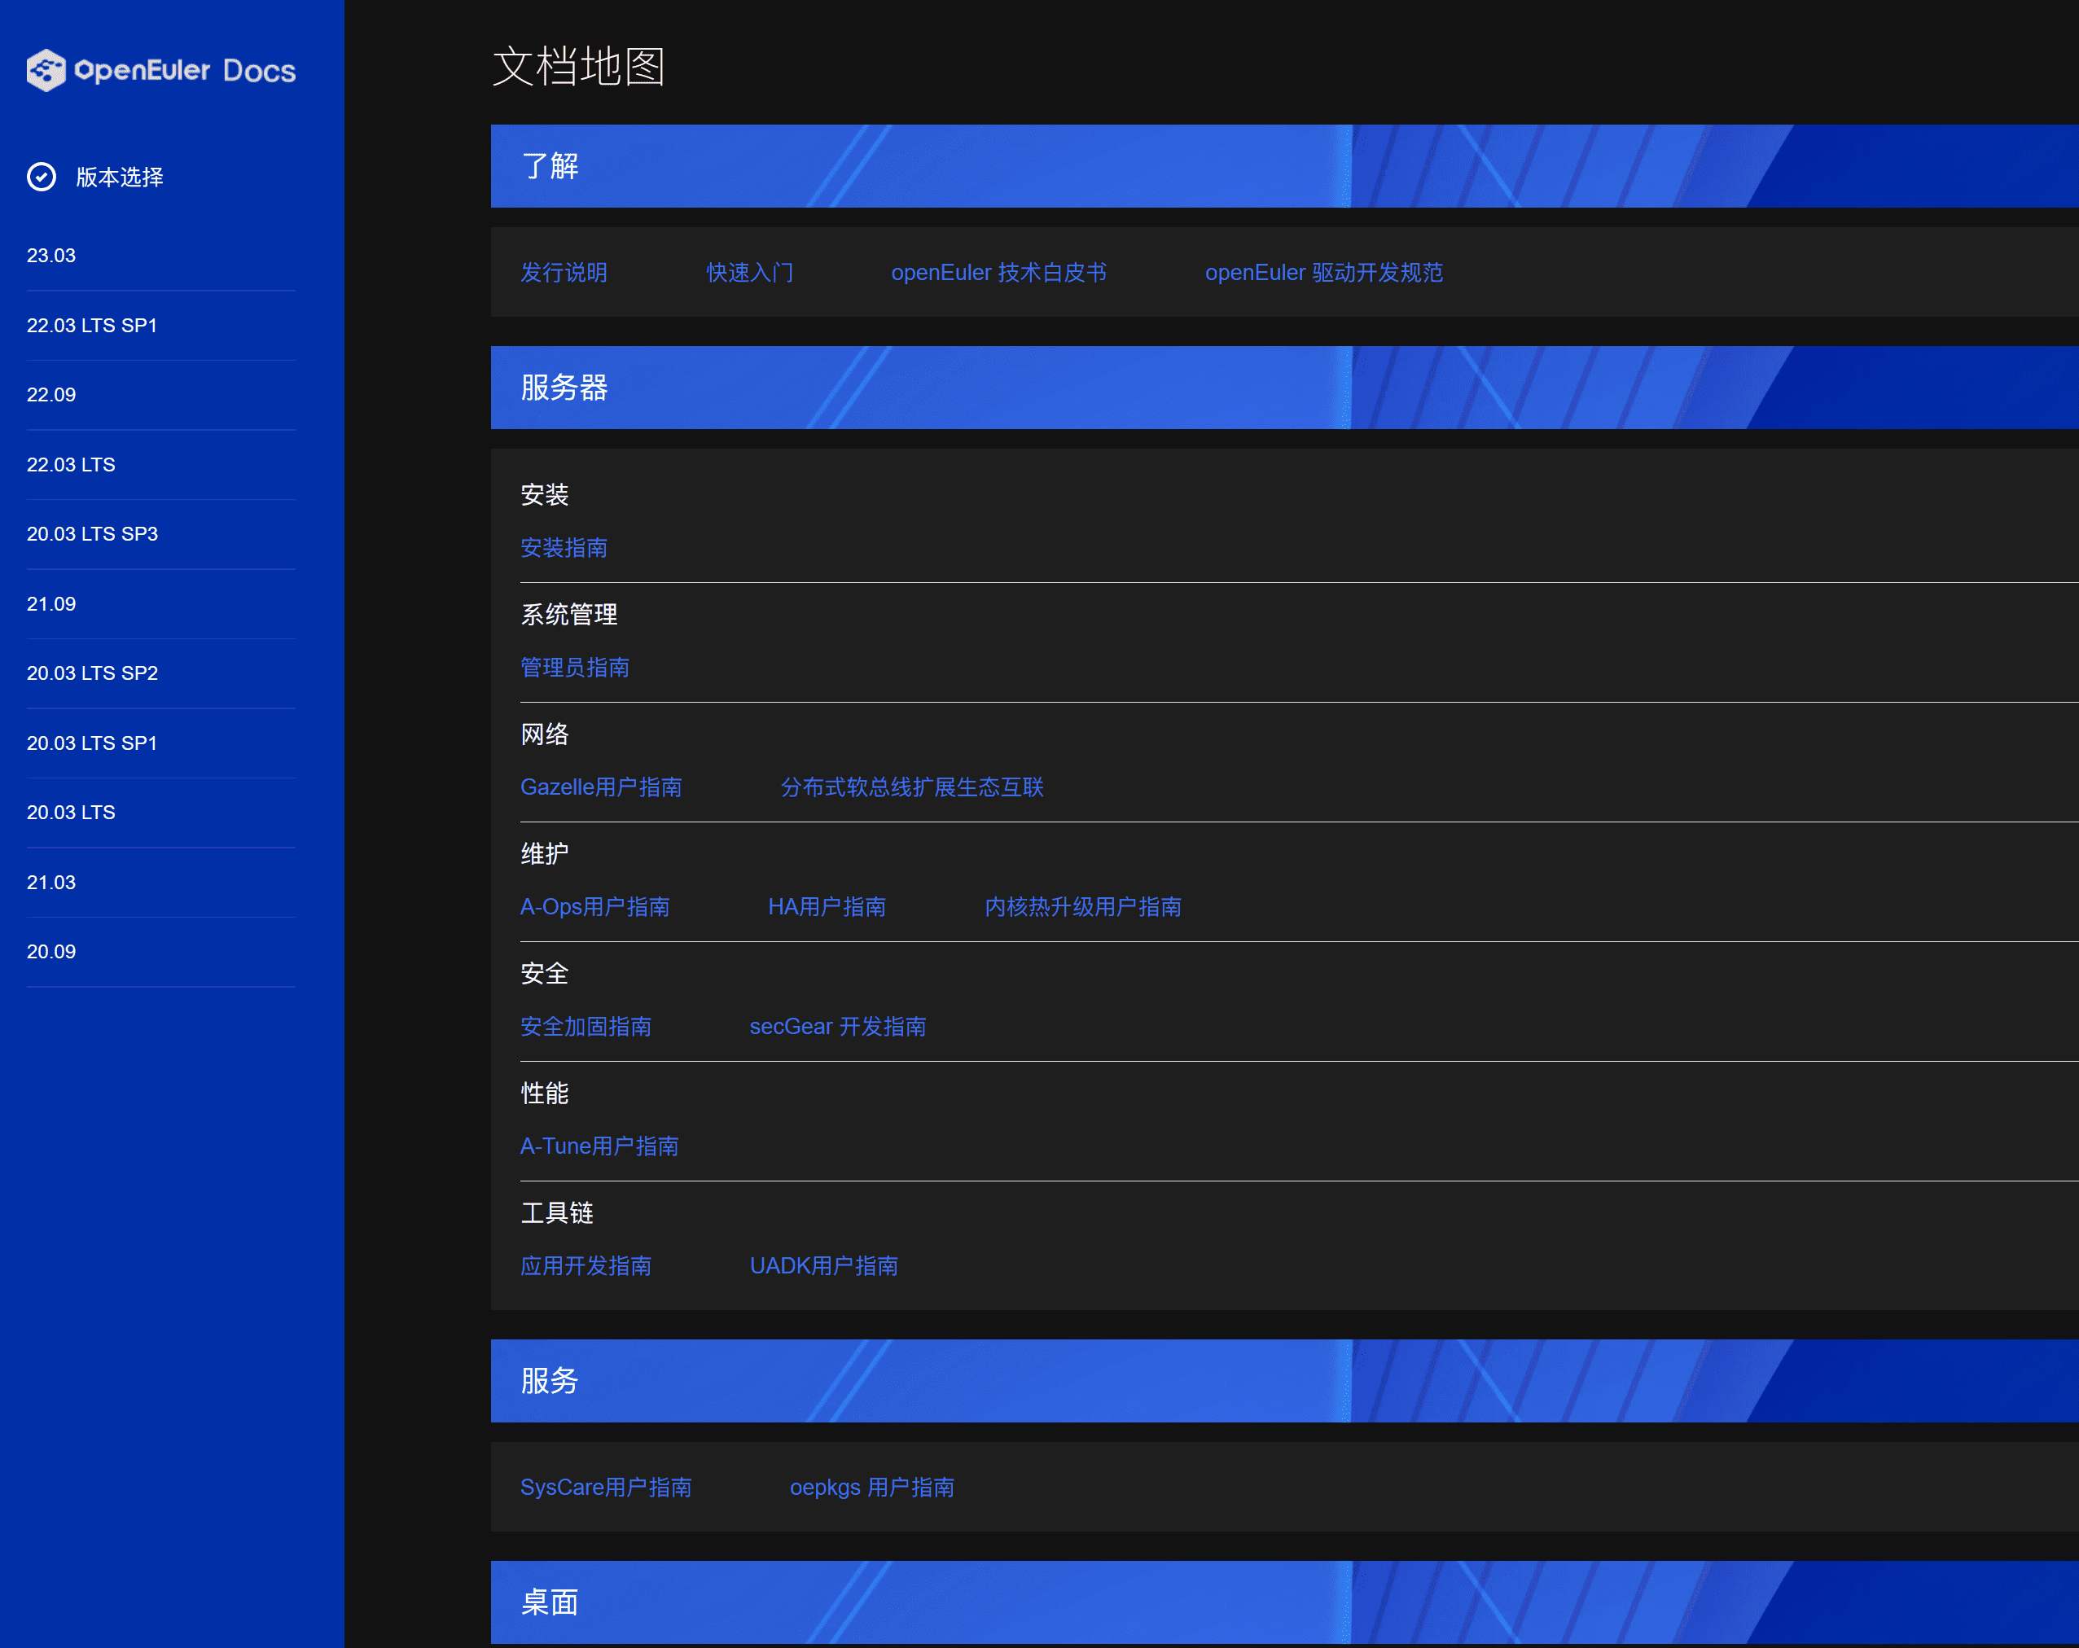Click the 安装 subsection heading

[x=545, y=495]
